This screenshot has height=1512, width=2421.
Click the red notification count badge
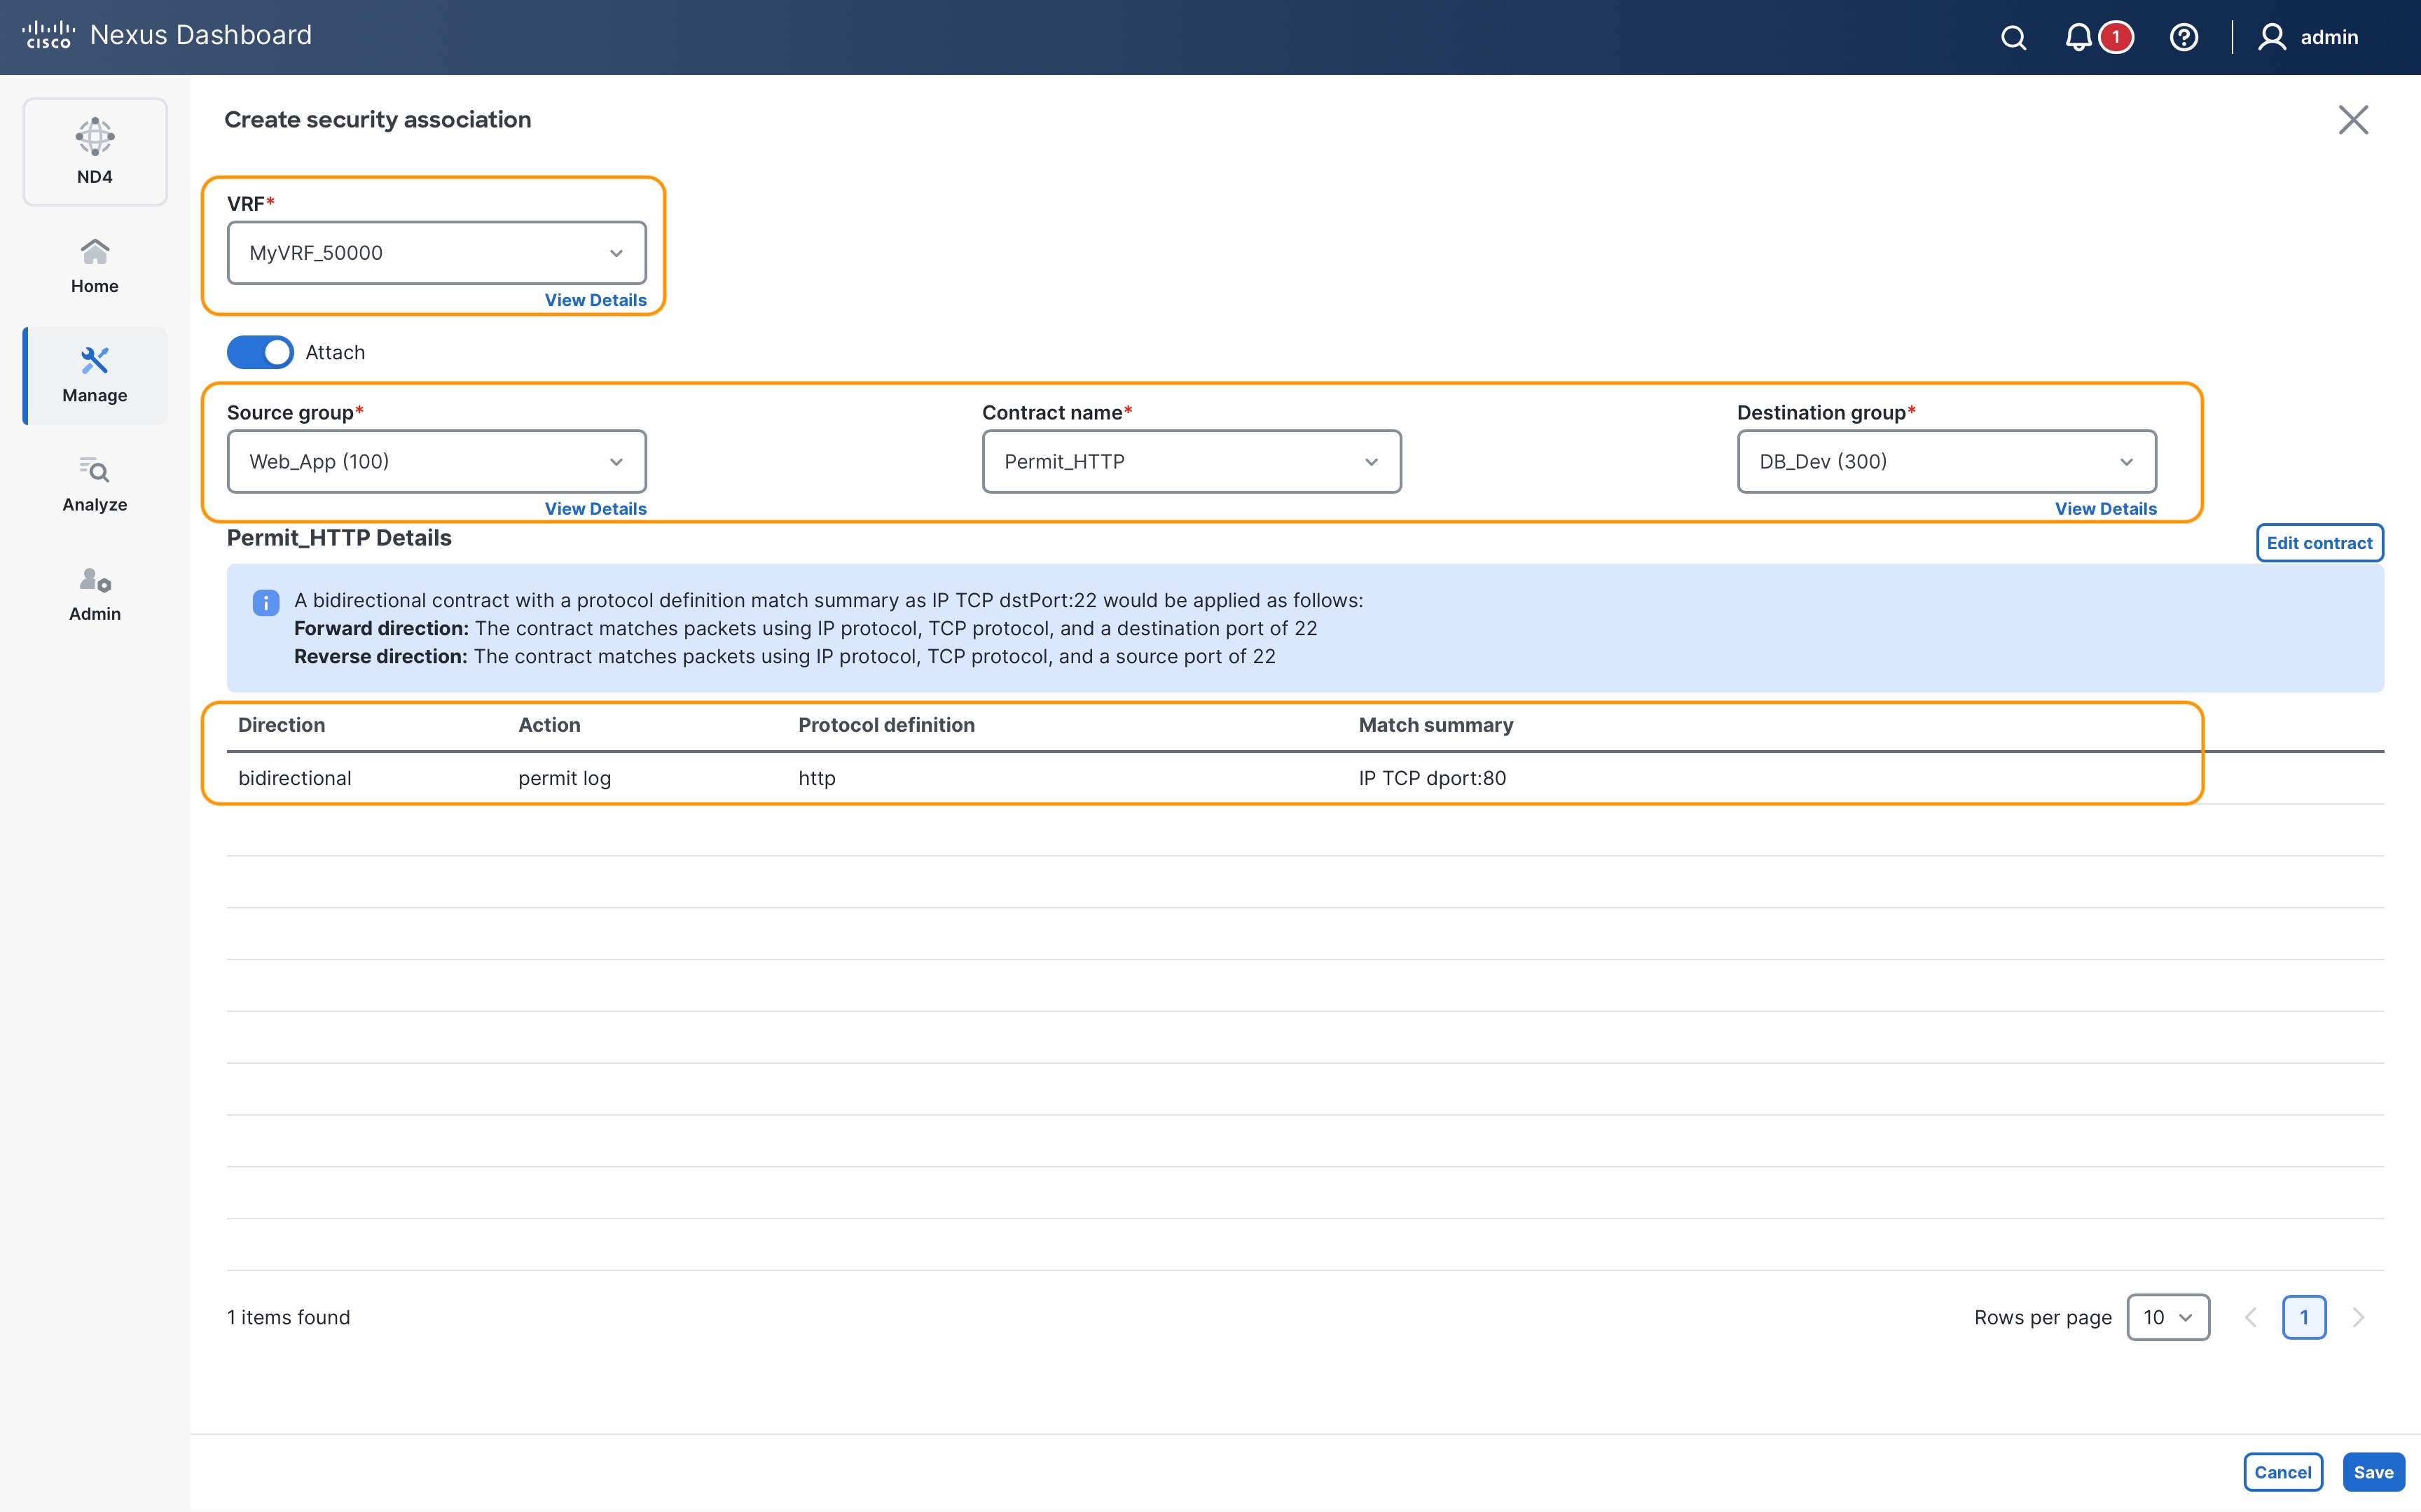coord(2116,37)
